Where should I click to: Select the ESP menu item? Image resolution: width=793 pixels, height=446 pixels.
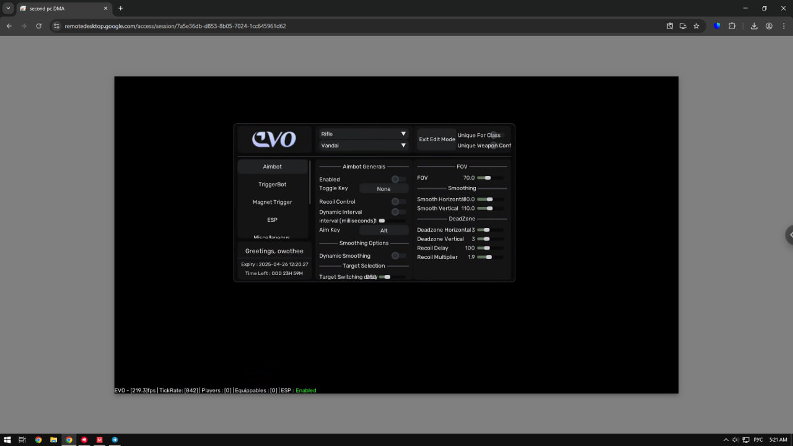point(272,220)
